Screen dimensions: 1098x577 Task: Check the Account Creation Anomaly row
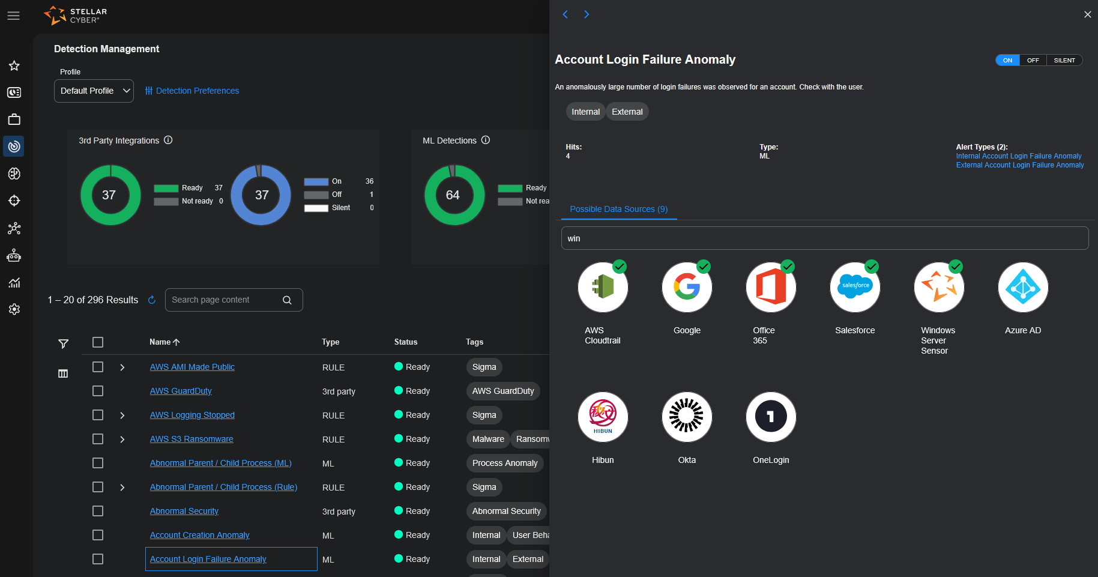tap(98, 535)
